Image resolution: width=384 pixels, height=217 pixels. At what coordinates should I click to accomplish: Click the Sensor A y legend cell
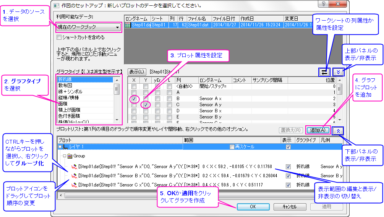[331, 167]
